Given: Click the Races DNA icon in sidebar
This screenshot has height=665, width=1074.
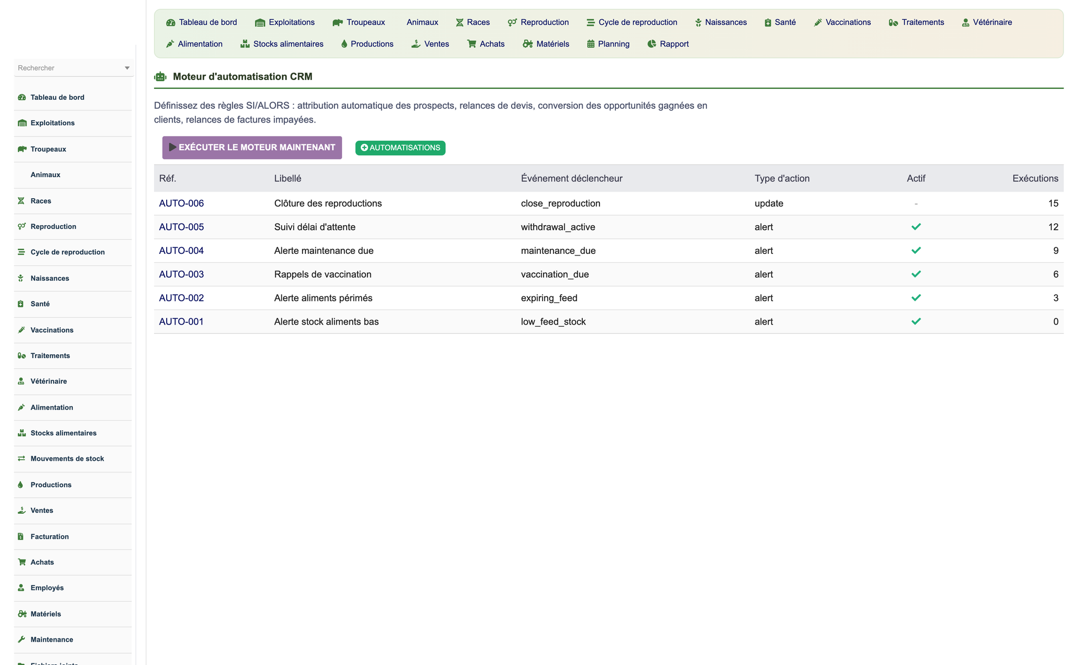Looking at the screenshot, I should tap(21, 201).
